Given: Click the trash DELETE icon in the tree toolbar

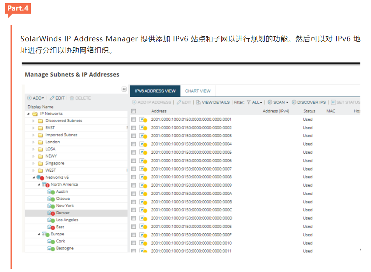Looking at the screenshot, I should click(x=72, y=98).
